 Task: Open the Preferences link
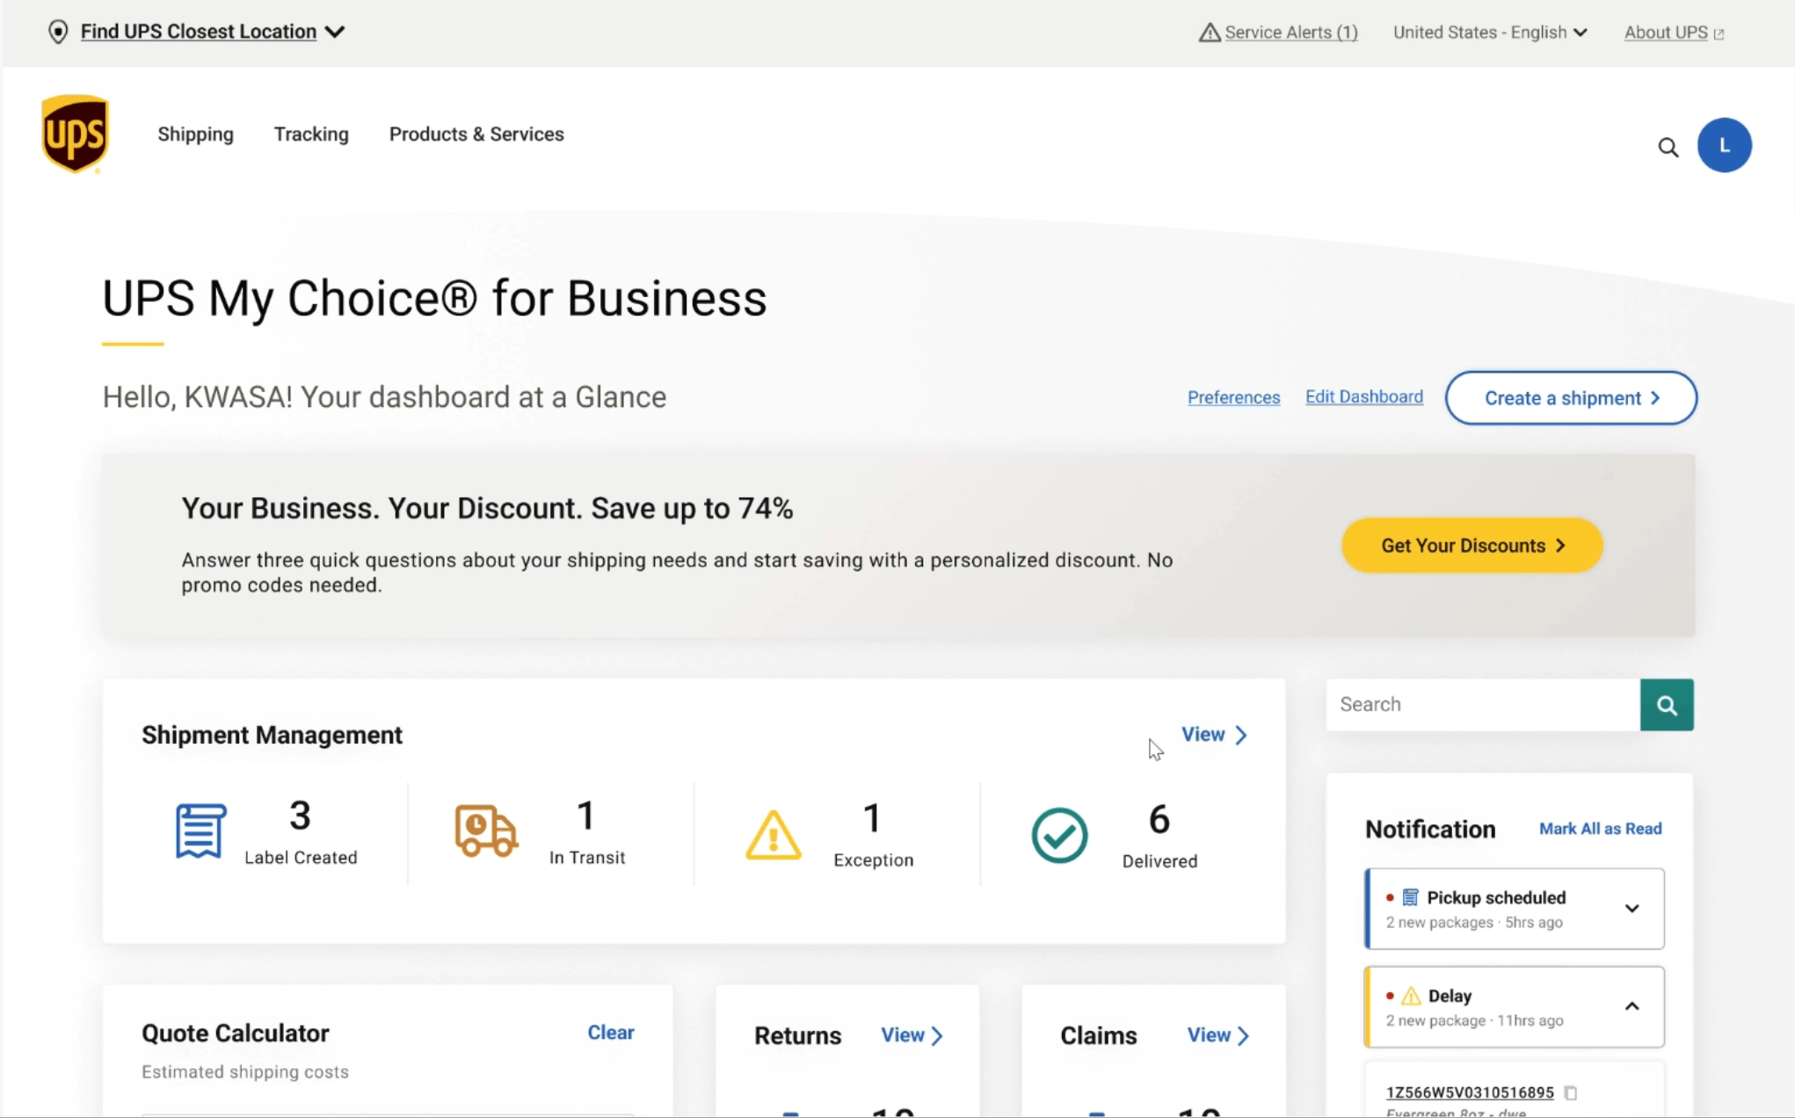point(1233,397)
